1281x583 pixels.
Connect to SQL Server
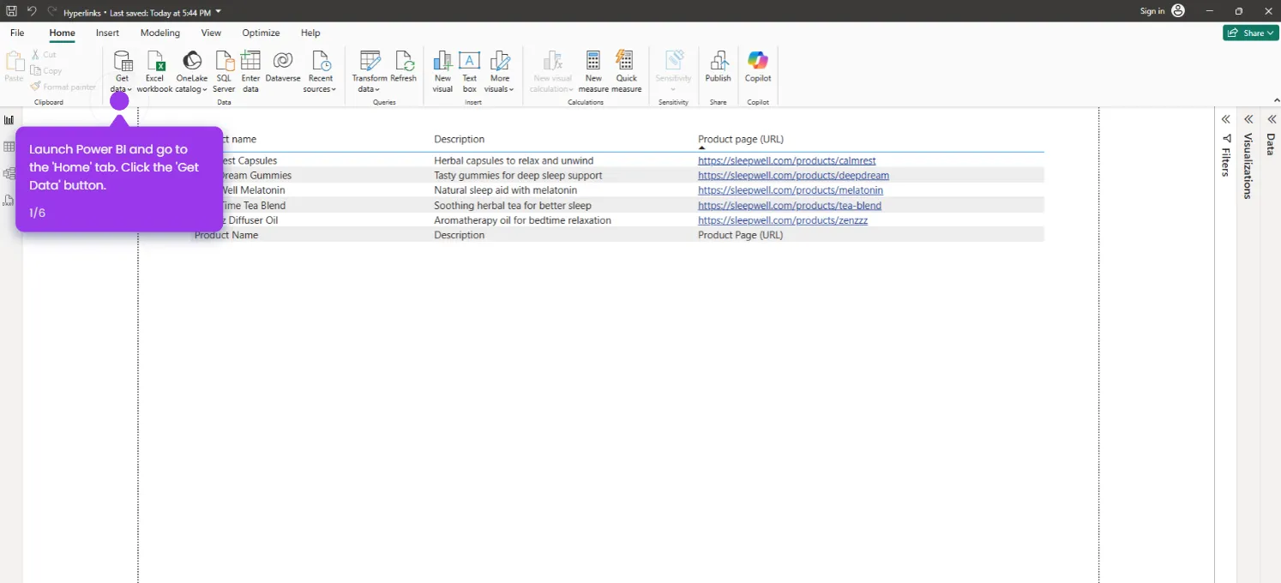(224, 72)
